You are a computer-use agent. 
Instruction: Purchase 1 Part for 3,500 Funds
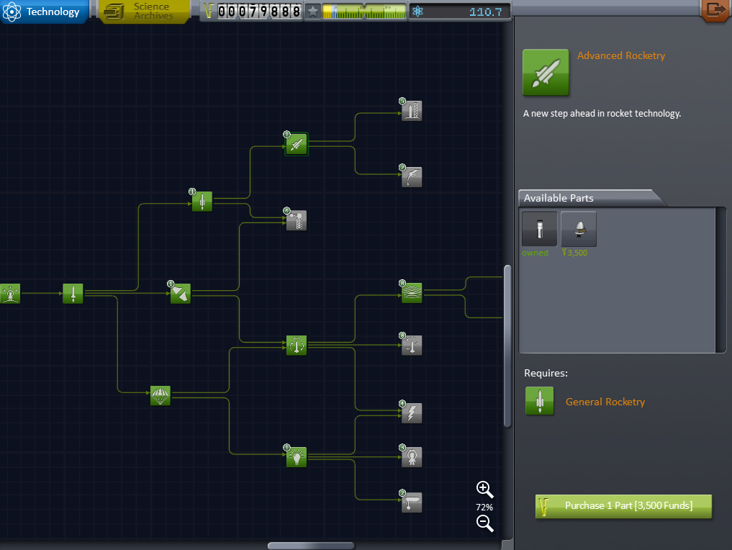(623, 506)
